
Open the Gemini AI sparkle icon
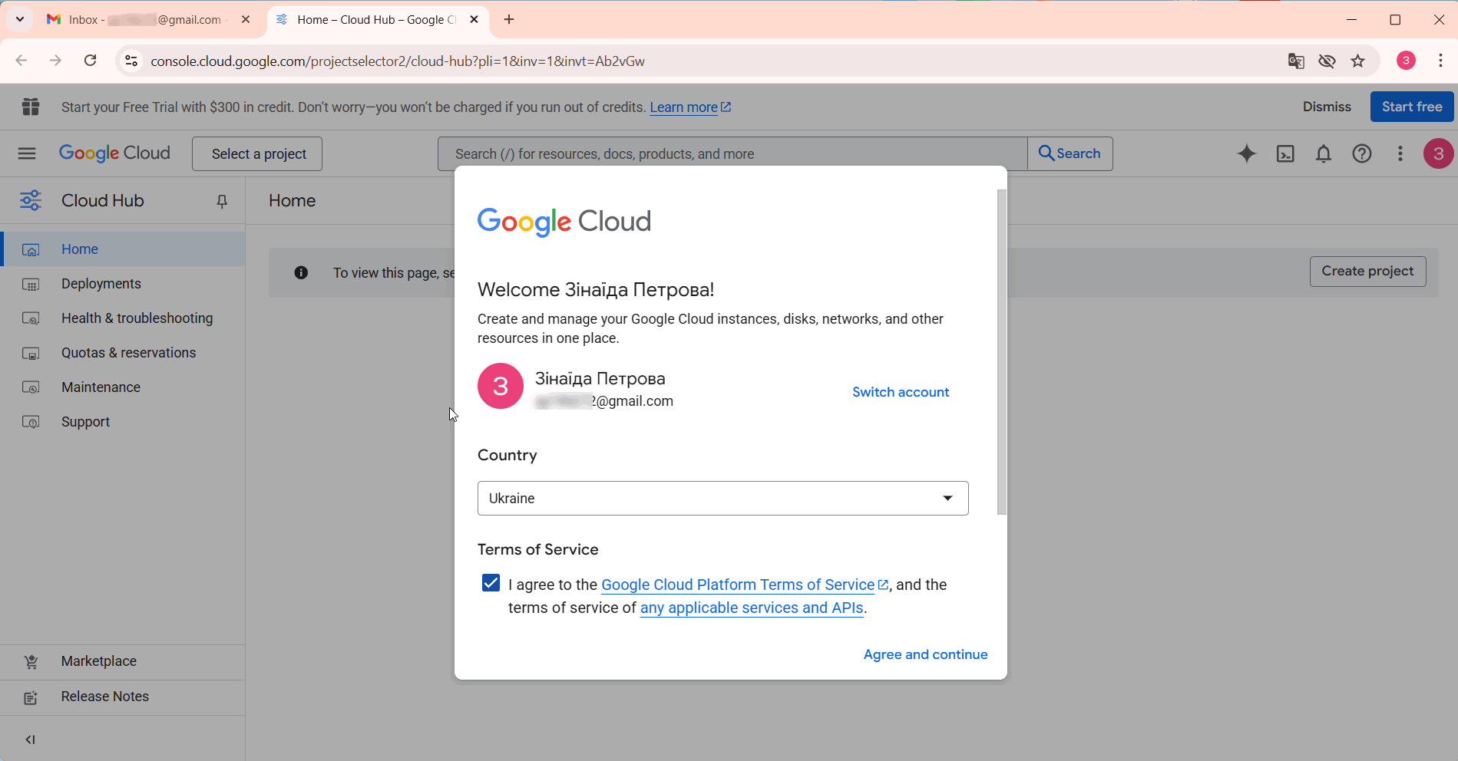point(1247,153)
